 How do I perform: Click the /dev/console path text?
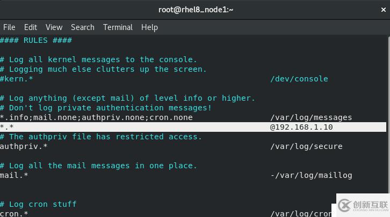299,79
